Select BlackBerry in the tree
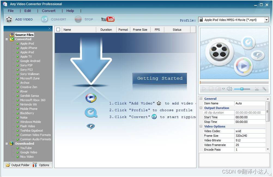 click(27, 113)
